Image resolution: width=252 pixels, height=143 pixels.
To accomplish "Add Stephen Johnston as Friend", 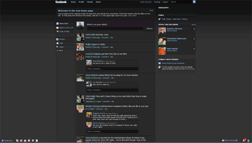I will [172, 31].
